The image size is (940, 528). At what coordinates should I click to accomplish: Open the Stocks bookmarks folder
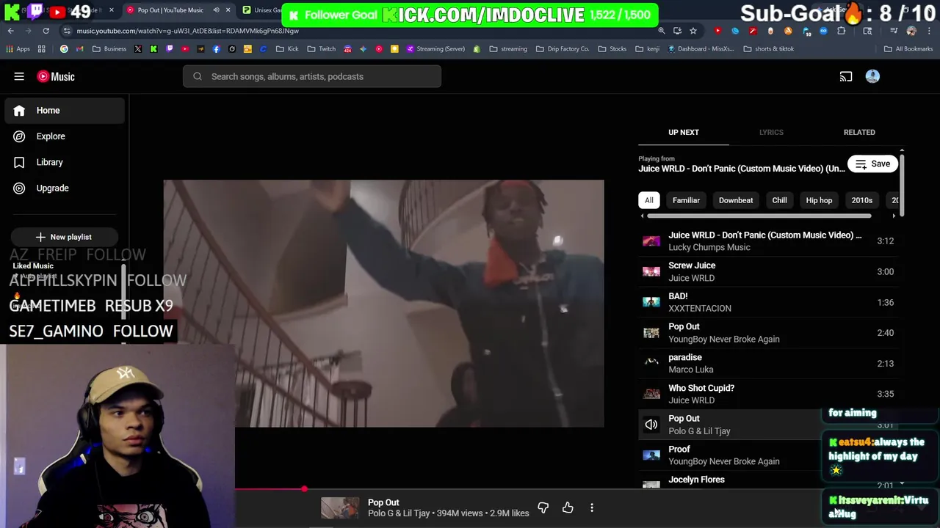click(612, 49)
